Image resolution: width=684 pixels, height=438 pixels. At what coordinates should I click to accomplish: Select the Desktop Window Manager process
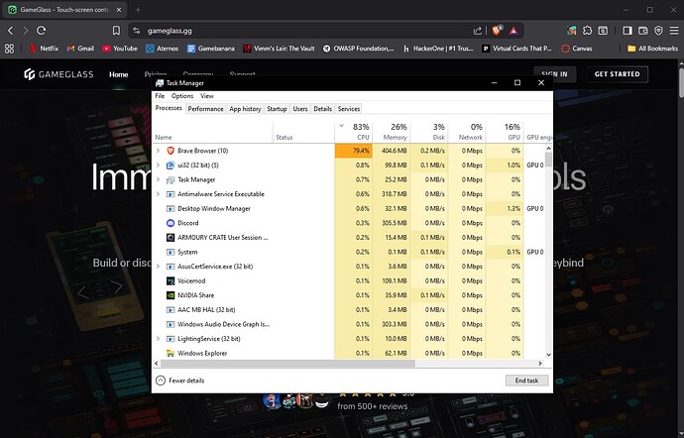(x=349, y=208)
